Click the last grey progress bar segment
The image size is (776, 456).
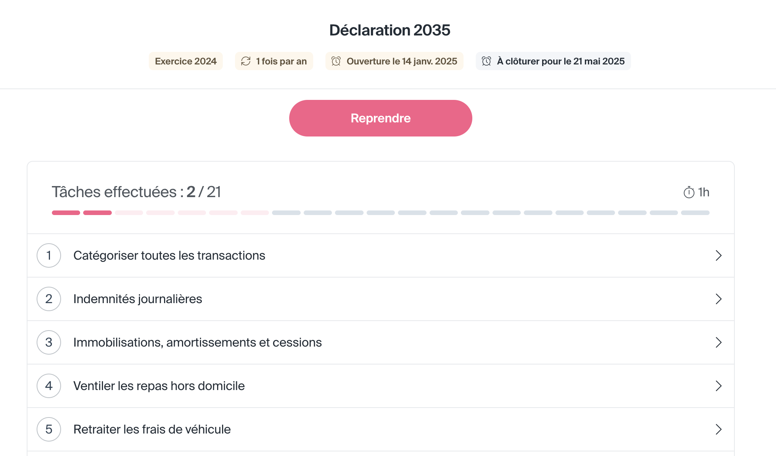[695, 213]
